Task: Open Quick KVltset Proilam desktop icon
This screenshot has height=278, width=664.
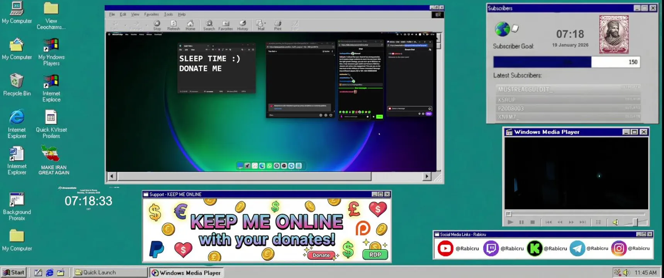Action: (51, 124)
